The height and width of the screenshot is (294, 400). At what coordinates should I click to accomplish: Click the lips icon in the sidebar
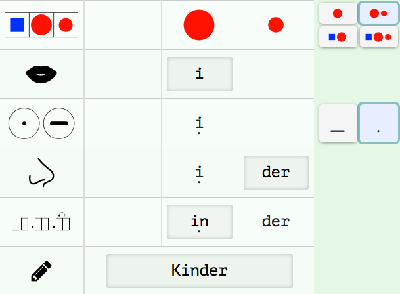pos(41,74)
